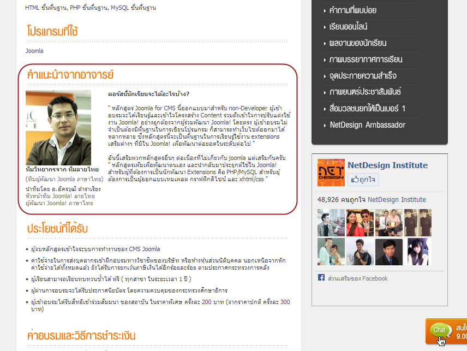
Task: Open the สื่อมวลชนยกให้เป็นเบอร์ 1 menu item
Action: (x=367, y=109)
